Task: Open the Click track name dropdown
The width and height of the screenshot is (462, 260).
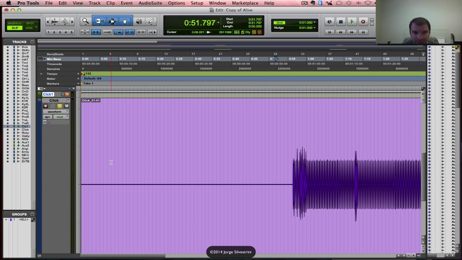Action: click(68, 100)
